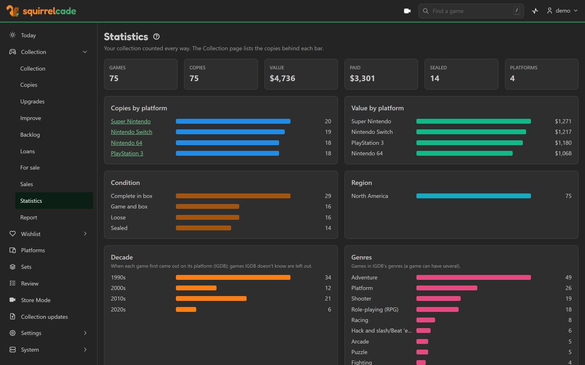
Task: Click the search magnifier icon
Action: coord(426,11)
